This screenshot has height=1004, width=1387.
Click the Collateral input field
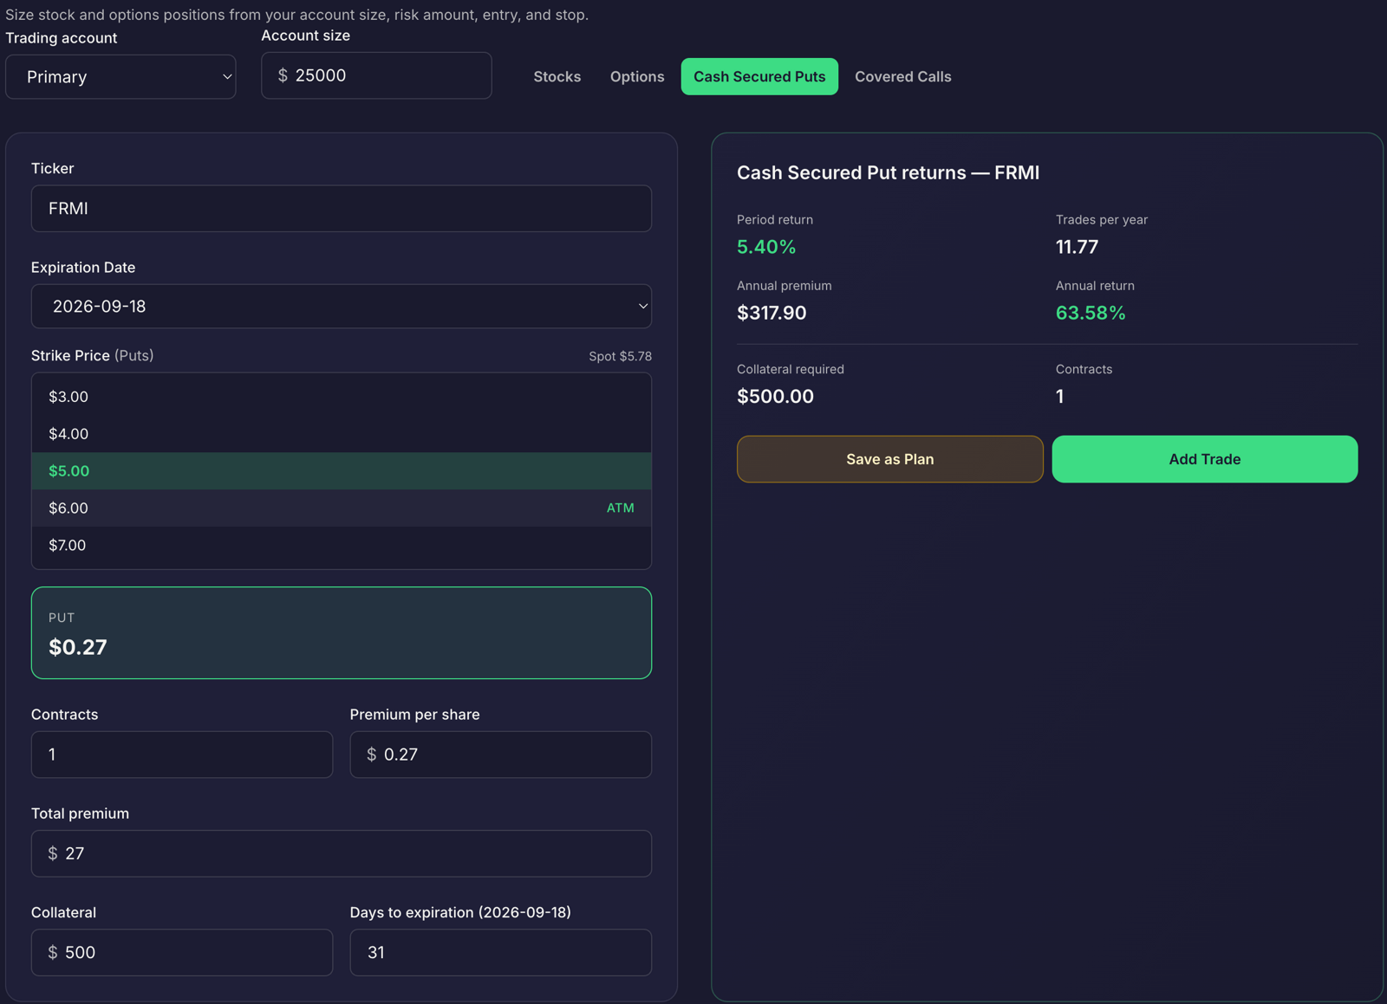pyautogui.click(x=182, y=953)
